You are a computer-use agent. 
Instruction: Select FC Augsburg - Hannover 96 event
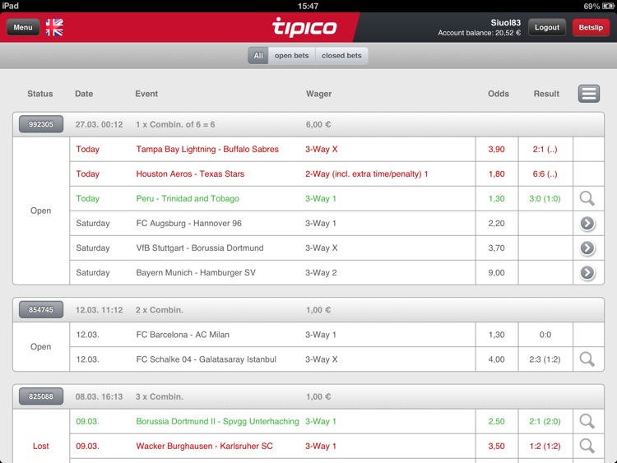tap(189, 224)
